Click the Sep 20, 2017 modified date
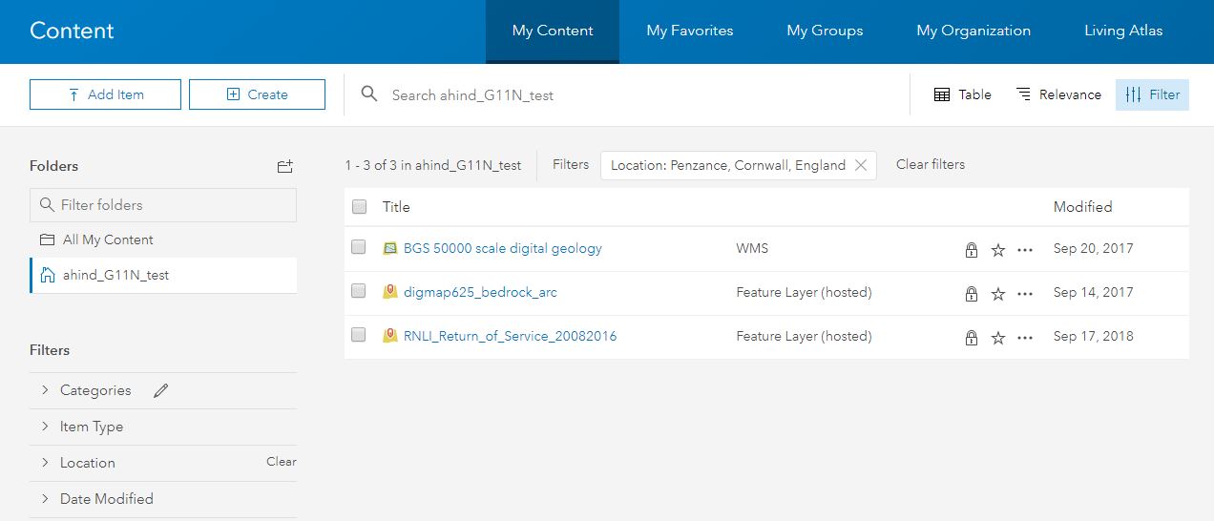Screen dimensions: 1214x521 (x=1093, y=248)
